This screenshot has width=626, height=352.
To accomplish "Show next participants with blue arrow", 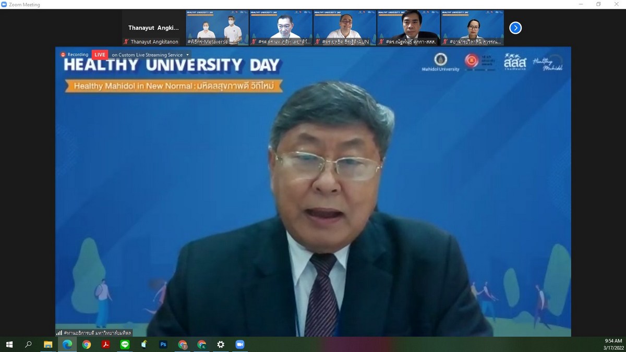I will (x=515, y=28).
